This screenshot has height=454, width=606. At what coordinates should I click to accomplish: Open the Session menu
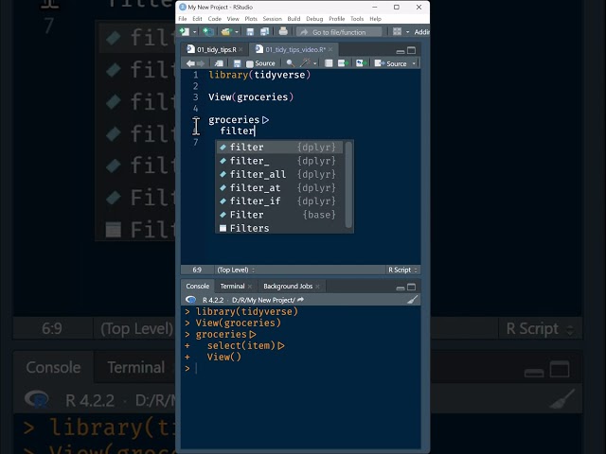pos(273,19)
